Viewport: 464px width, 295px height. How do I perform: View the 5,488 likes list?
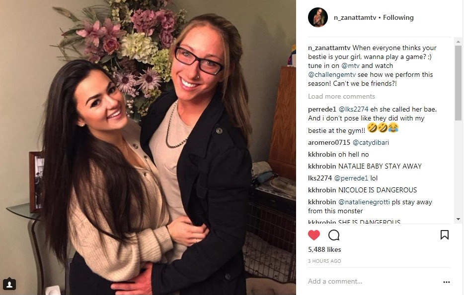(x=324, y=249)
